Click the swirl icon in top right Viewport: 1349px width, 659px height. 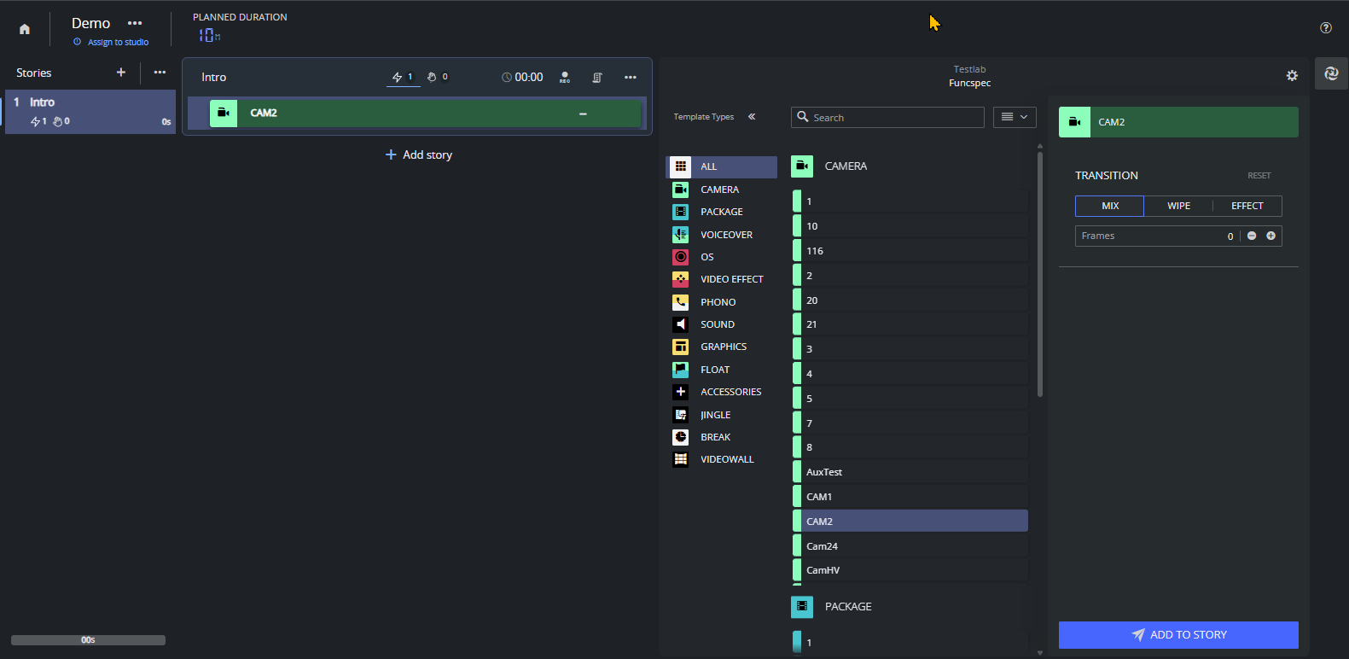1331,73
